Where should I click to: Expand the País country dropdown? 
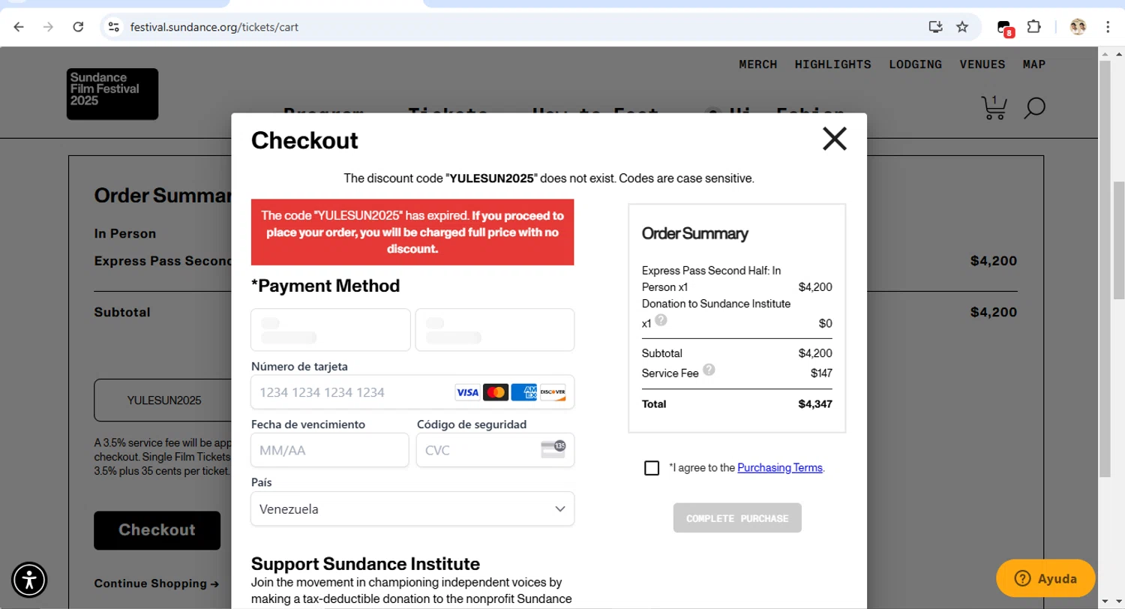[x=412, y=509]
